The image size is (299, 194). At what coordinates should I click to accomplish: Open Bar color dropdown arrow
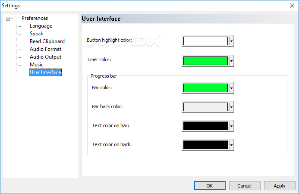tap(231, 88)
